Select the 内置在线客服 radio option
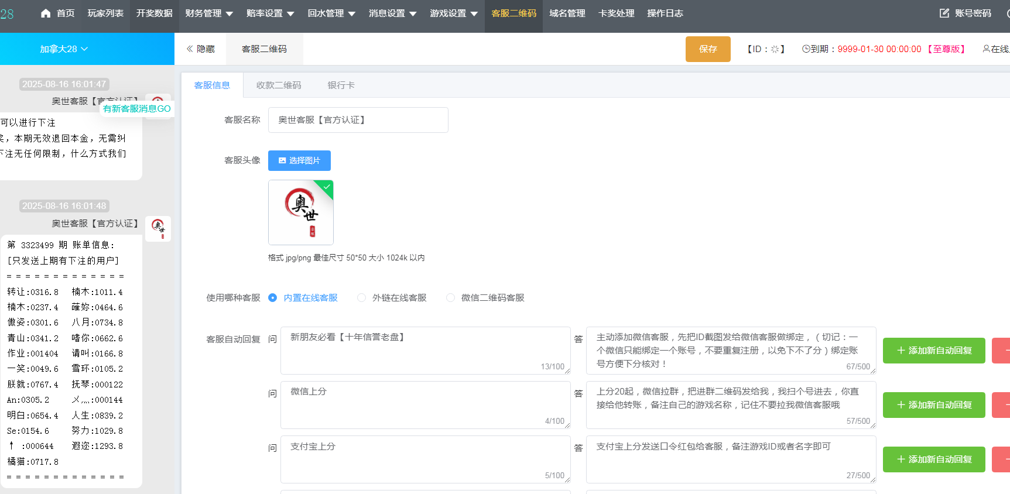Viewport: 1010px width, 494px height. tap(272, 298)
